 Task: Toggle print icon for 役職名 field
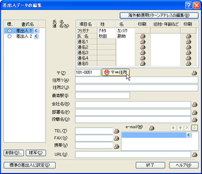[x=195, y=120]
